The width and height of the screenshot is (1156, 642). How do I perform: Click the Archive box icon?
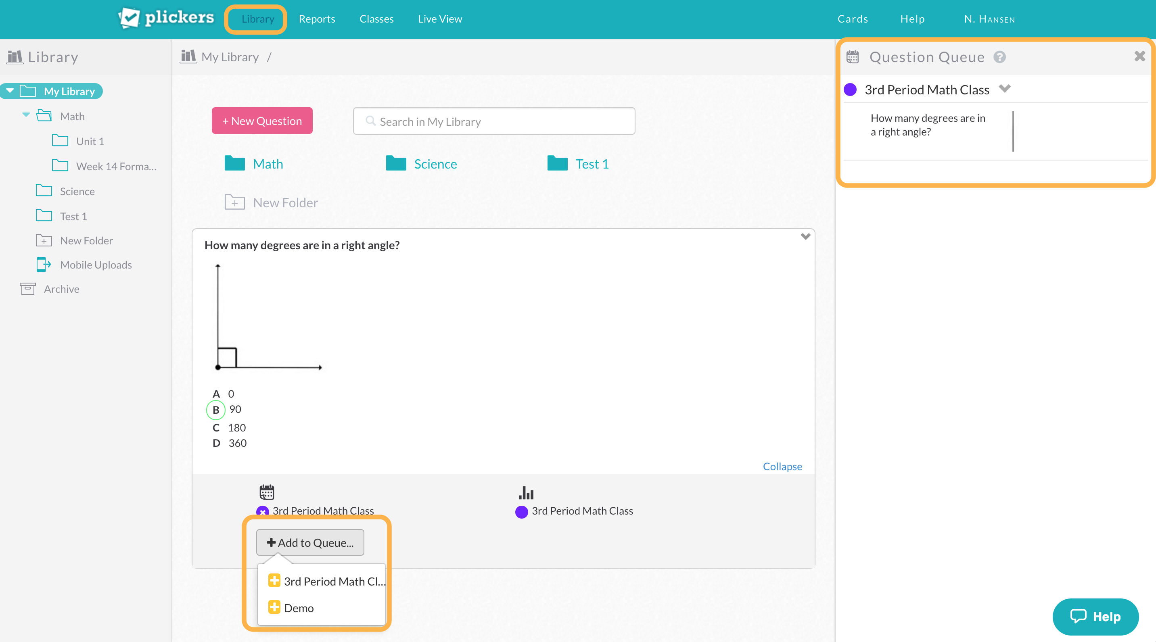(27, 288)
